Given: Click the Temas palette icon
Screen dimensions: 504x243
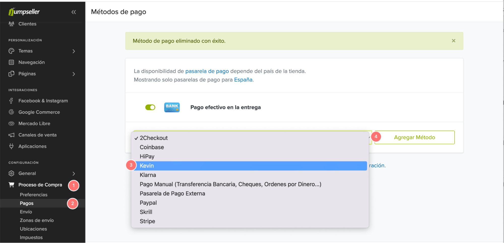Looking at the screenshot, I should (11, 51).
